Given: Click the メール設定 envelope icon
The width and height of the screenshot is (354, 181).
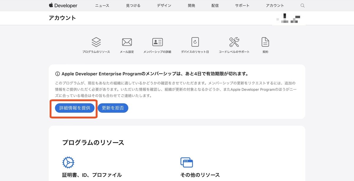Looking at the screenshot, I should point(127,42).
